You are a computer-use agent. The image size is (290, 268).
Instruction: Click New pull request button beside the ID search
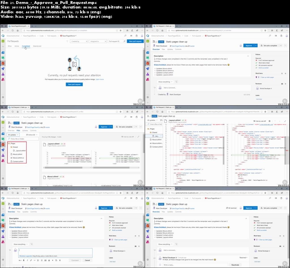tap(135, 41)
